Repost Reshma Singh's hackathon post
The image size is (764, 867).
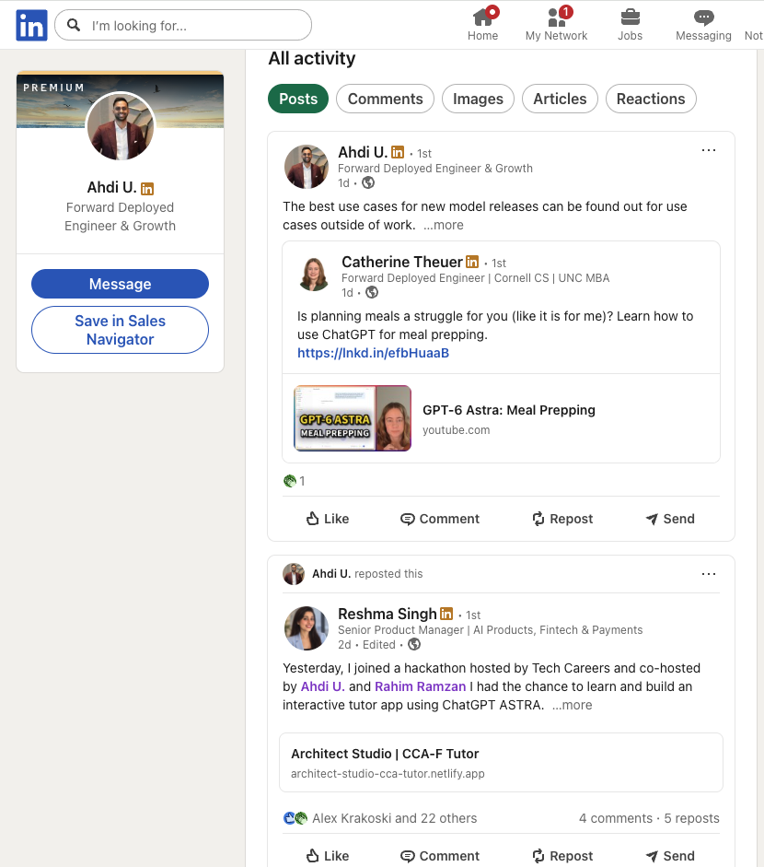pyautogui.click(x=561, y=856)
